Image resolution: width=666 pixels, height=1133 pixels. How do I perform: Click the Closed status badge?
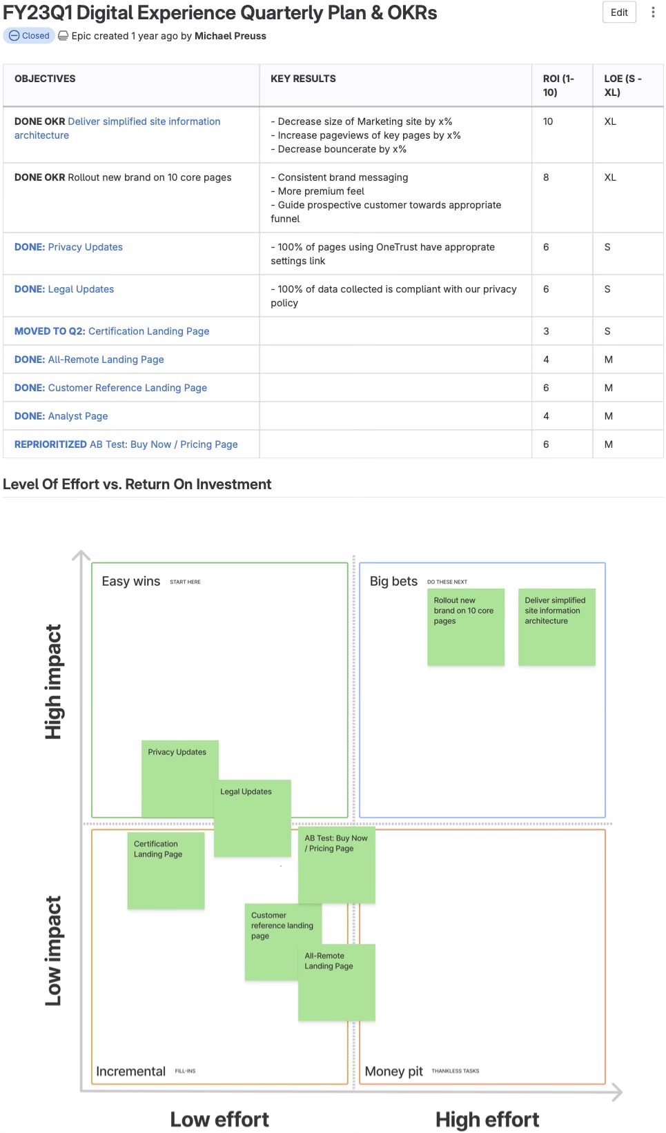coord(29,36)
